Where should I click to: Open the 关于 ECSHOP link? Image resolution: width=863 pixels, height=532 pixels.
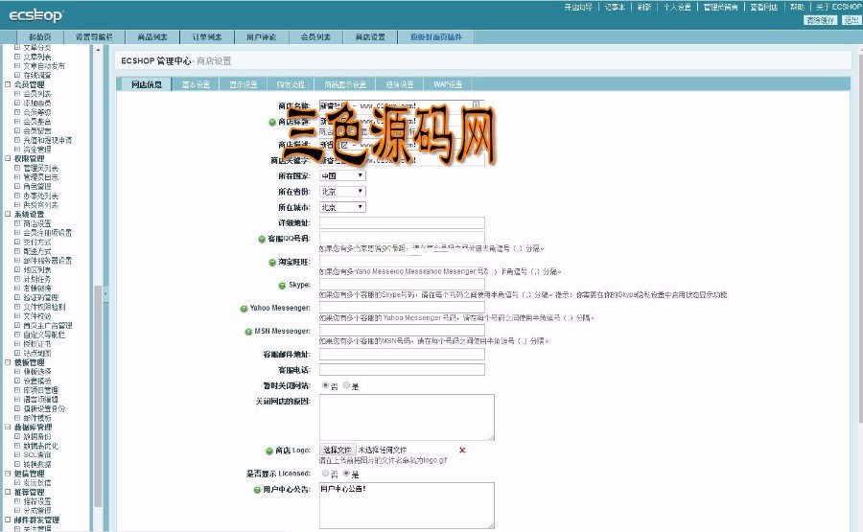[838, 7]
